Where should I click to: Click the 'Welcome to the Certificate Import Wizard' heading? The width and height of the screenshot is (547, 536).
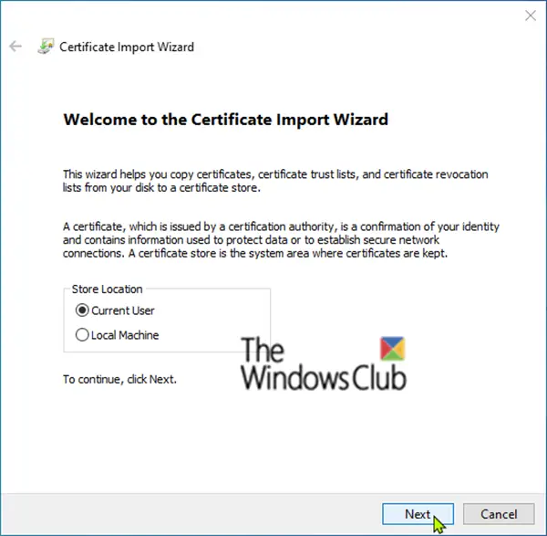[226, 120]
